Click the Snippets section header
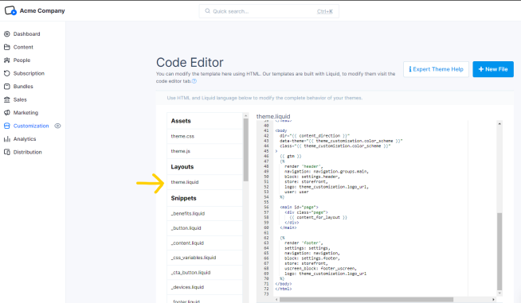The width and height of the screenshot is (521, 303). (x=184, y=198)
